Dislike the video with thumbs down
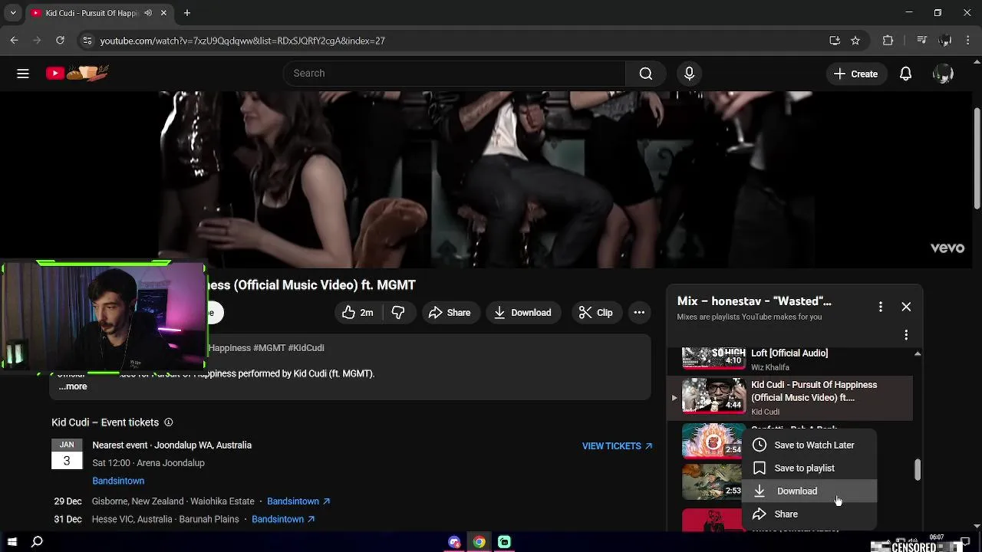This screenshot has height=552, width=982. [x=398, y=312]
